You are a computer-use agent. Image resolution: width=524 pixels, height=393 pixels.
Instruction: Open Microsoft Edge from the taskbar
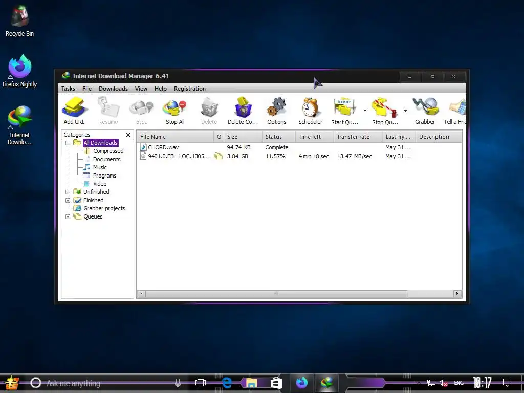(227, 383)
